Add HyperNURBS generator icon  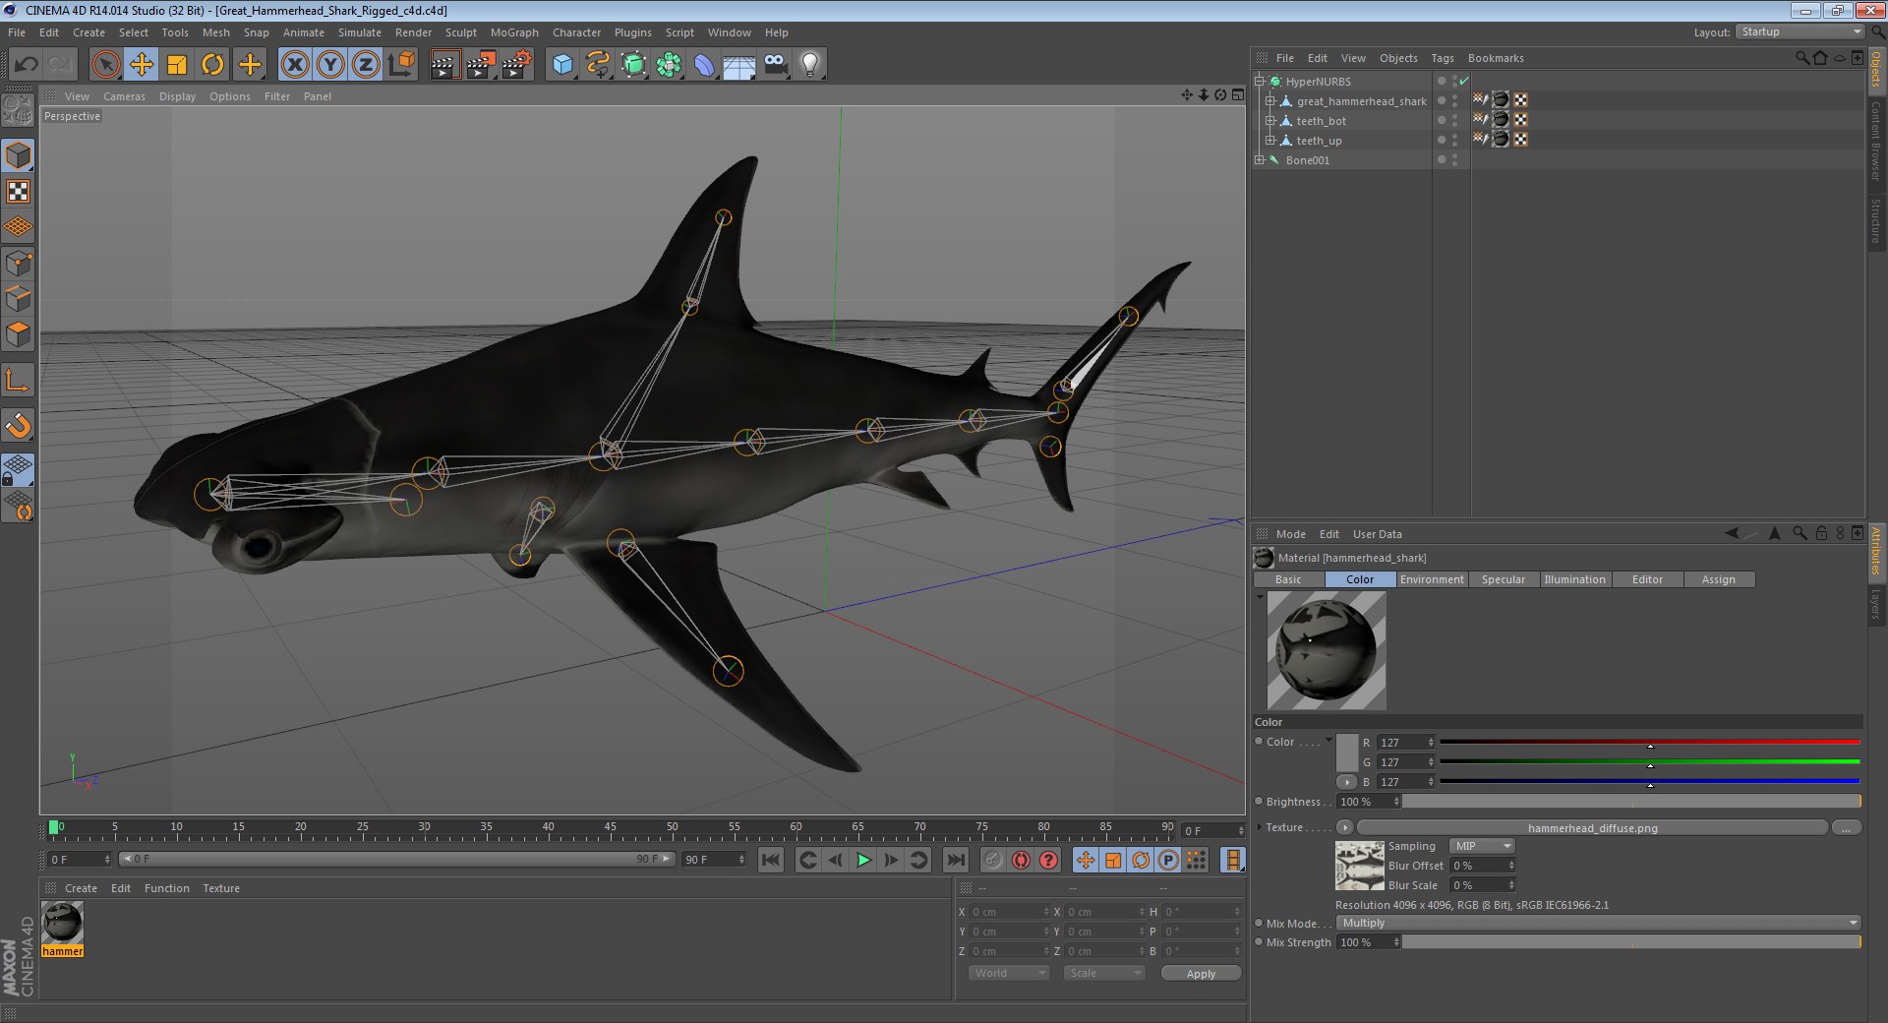point(633,65)
